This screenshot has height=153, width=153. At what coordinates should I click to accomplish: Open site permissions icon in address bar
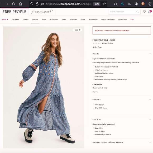(42, 4)
